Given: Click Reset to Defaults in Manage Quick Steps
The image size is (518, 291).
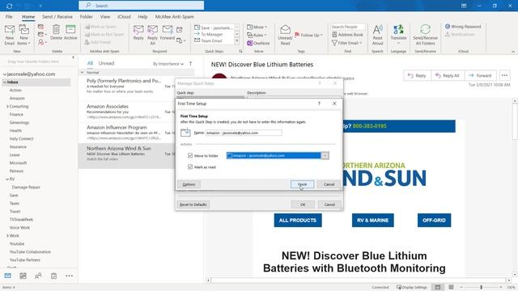Looking at the screenshot, I should pos(193,205).
